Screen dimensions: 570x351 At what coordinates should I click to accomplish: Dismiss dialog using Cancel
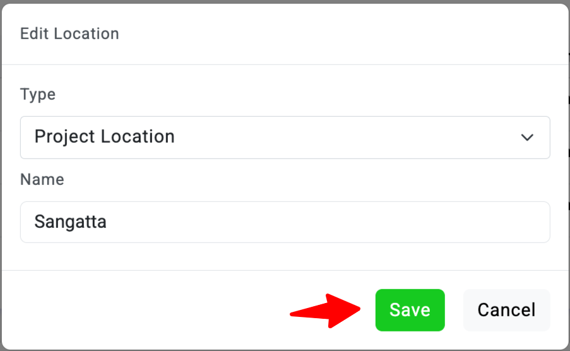pyautogui.click(x=506, y=310)
